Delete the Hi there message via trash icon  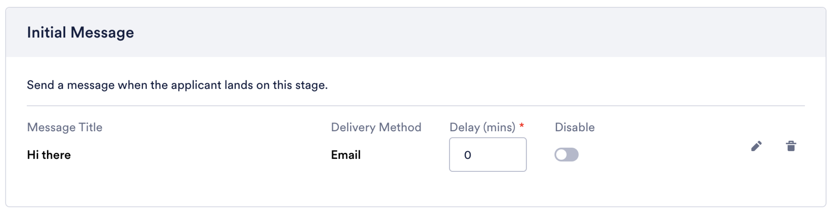[x=791, y=146]
